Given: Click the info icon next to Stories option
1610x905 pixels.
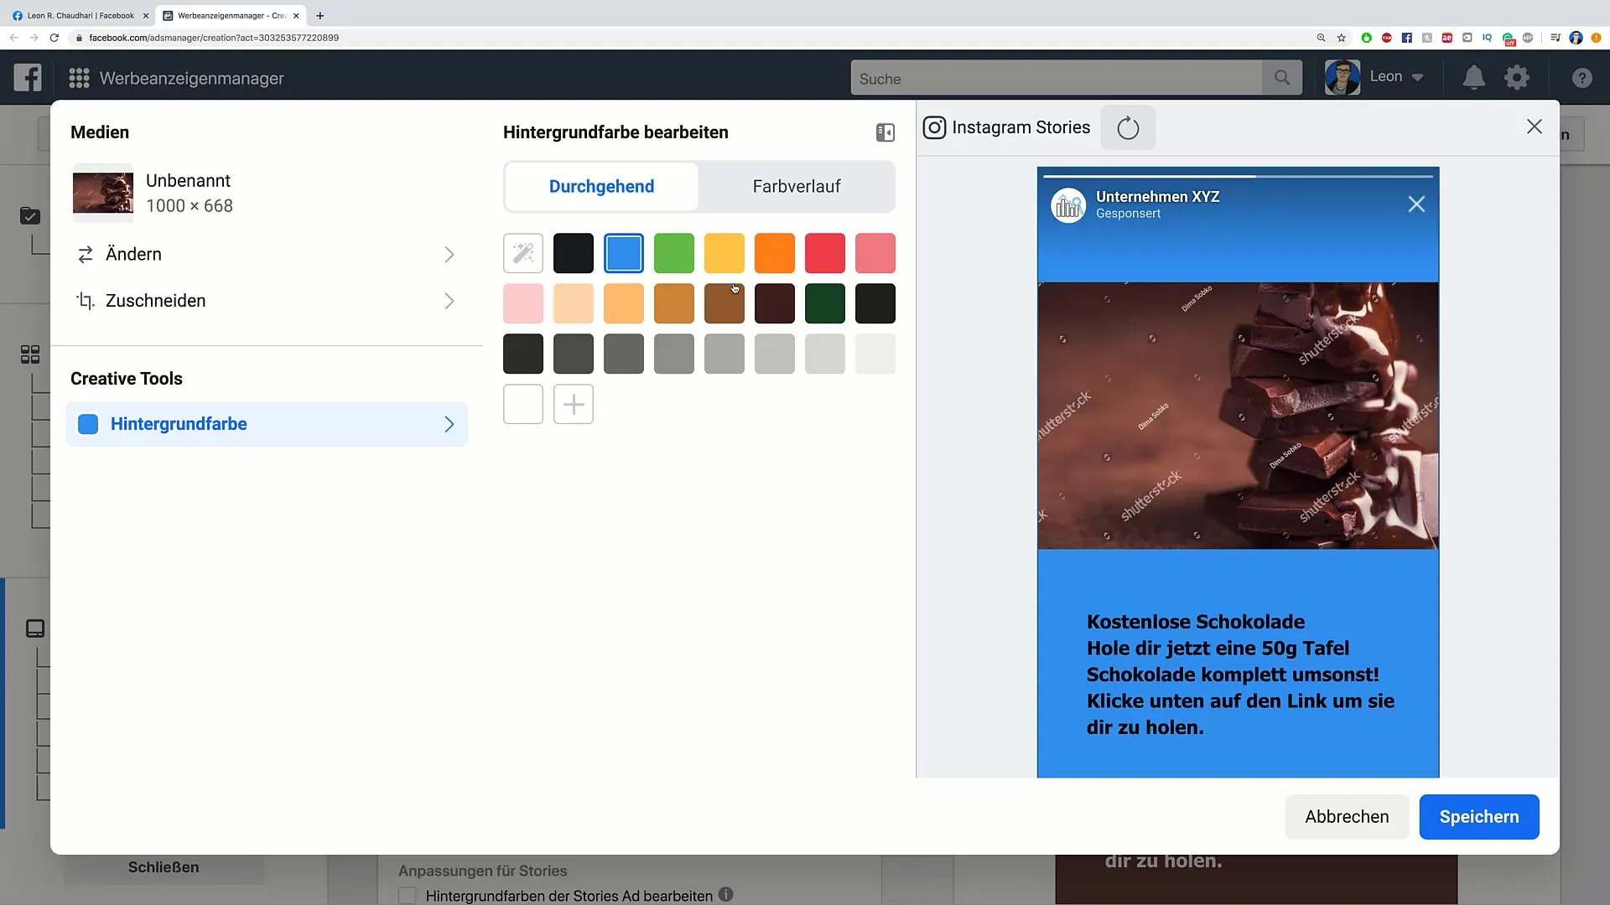Looking at the screenshot, I should (726, 895).
